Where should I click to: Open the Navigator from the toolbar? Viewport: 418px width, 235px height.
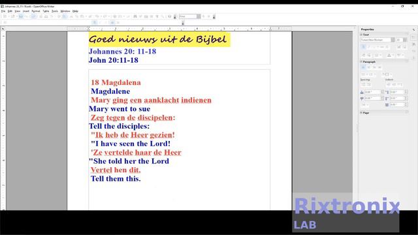tap(141, 16)
